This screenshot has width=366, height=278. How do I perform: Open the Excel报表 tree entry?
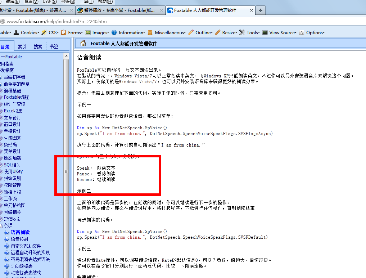tap(13, 111)
